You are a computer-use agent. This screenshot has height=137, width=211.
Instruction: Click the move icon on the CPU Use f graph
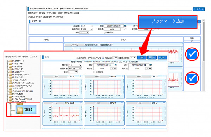pos(81,103)
